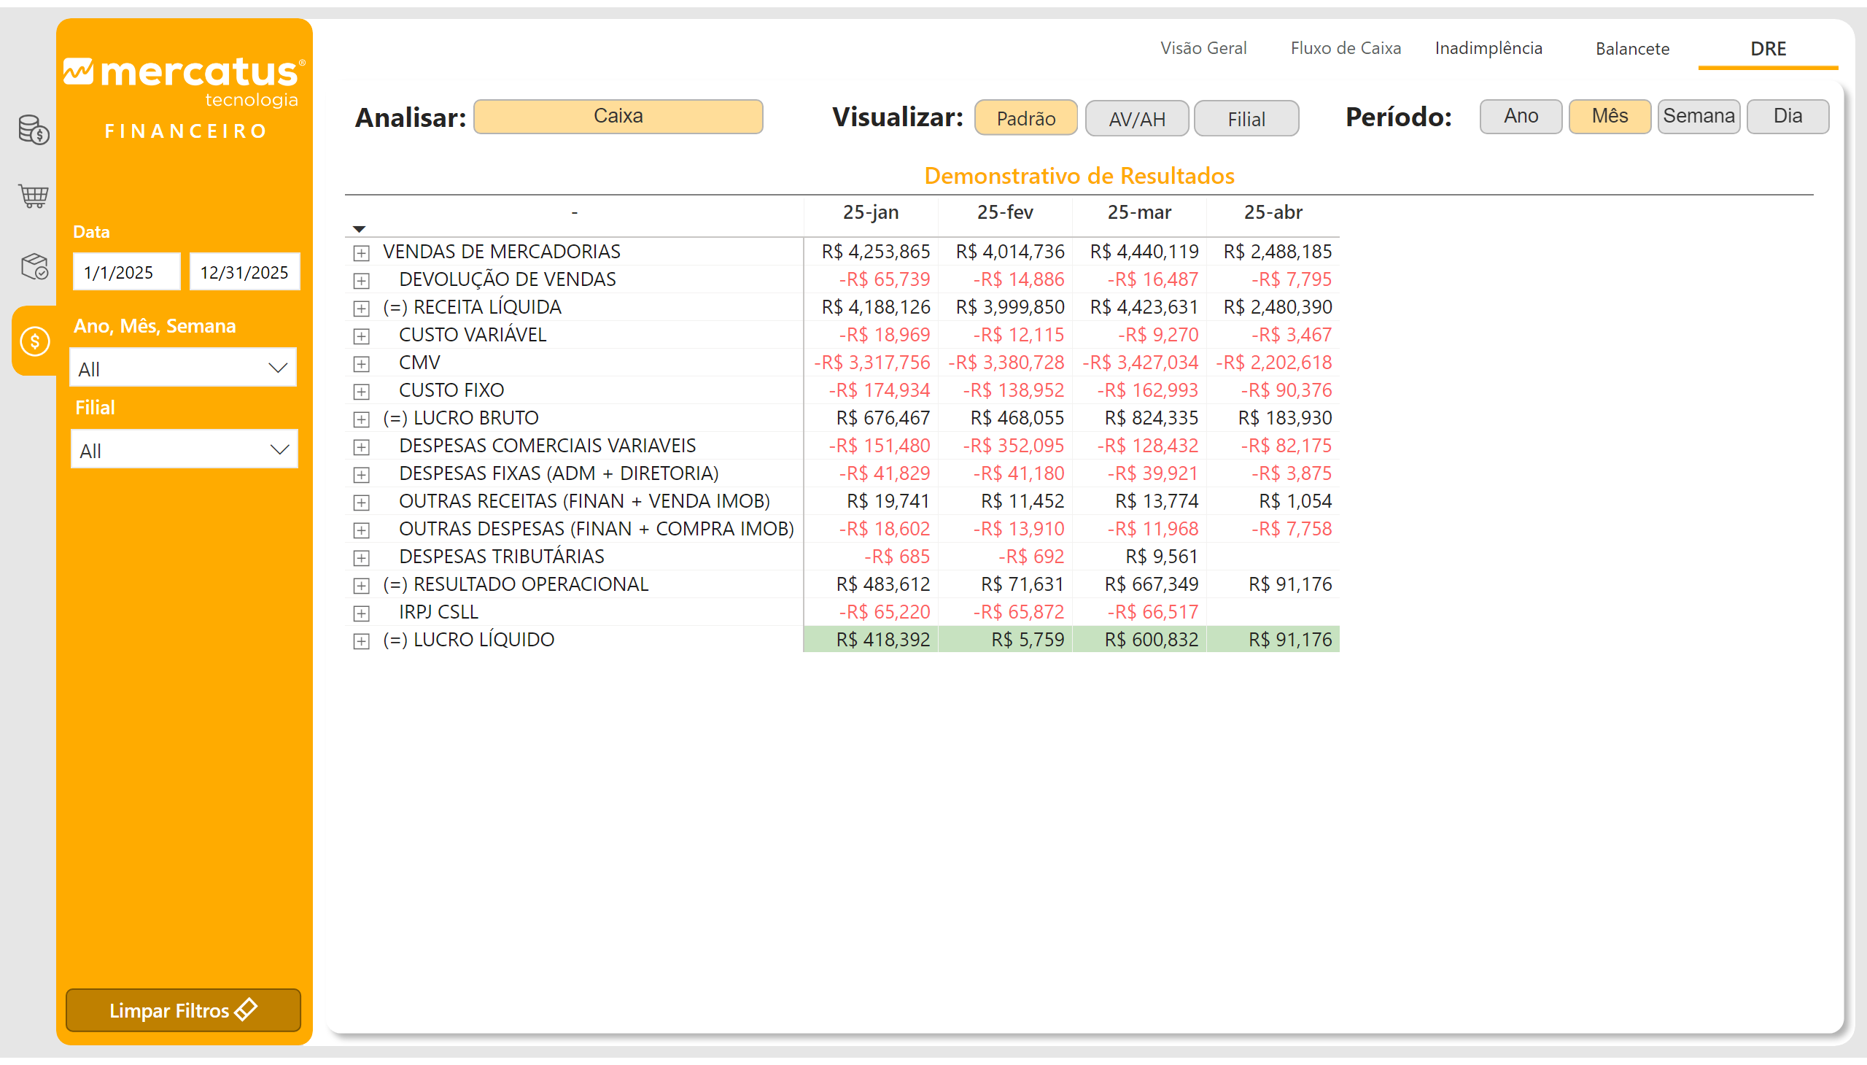Select the dollar sign Financeiro icon
The width and height of the screenshot is (1867, 1065).
click(x=34, y=341)
